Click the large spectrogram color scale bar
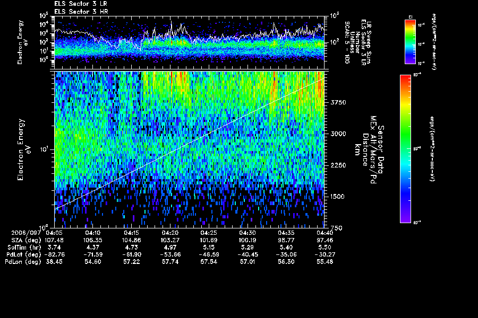Image resolution: width=478 pixels, height=318 pixels. tap(405, 149)
